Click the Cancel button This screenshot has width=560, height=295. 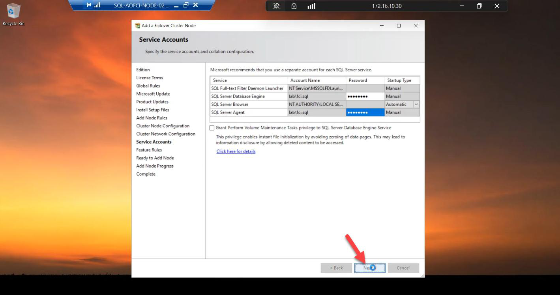point(403,268)
